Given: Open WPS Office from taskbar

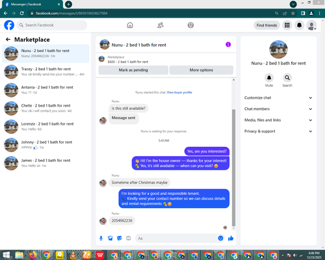Looking at the screenshot, I should click(100, 255).
